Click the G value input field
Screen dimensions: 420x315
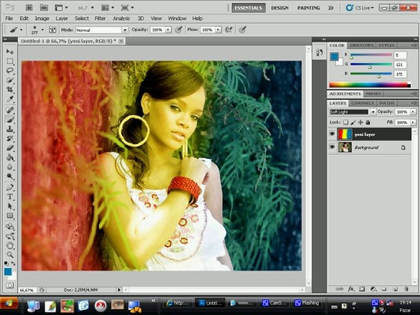[x=400, y=65]
